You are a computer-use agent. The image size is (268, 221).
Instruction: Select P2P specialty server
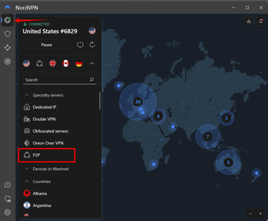coord(36,155)
